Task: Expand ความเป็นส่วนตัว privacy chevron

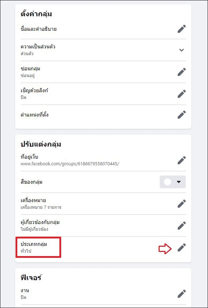Action: pyautogui.click(x=181, y=50)
